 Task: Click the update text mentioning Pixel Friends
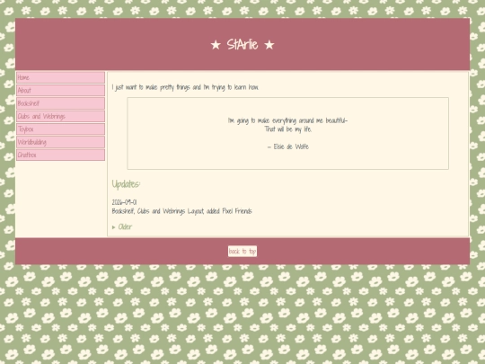(181, 211)
